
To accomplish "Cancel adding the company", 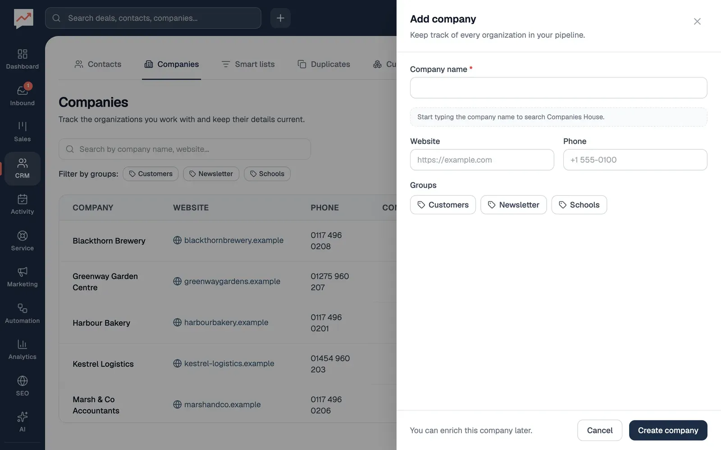I will [x=600, y=431].
